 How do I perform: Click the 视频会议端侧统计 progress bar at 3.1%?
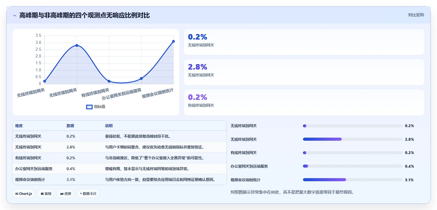353,180
